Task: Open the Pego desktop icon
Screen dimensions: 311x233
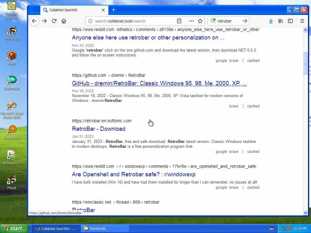Action: tap(12, 58)
